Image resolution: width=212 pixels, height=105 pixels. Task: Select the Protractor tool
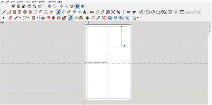[69, 12]
